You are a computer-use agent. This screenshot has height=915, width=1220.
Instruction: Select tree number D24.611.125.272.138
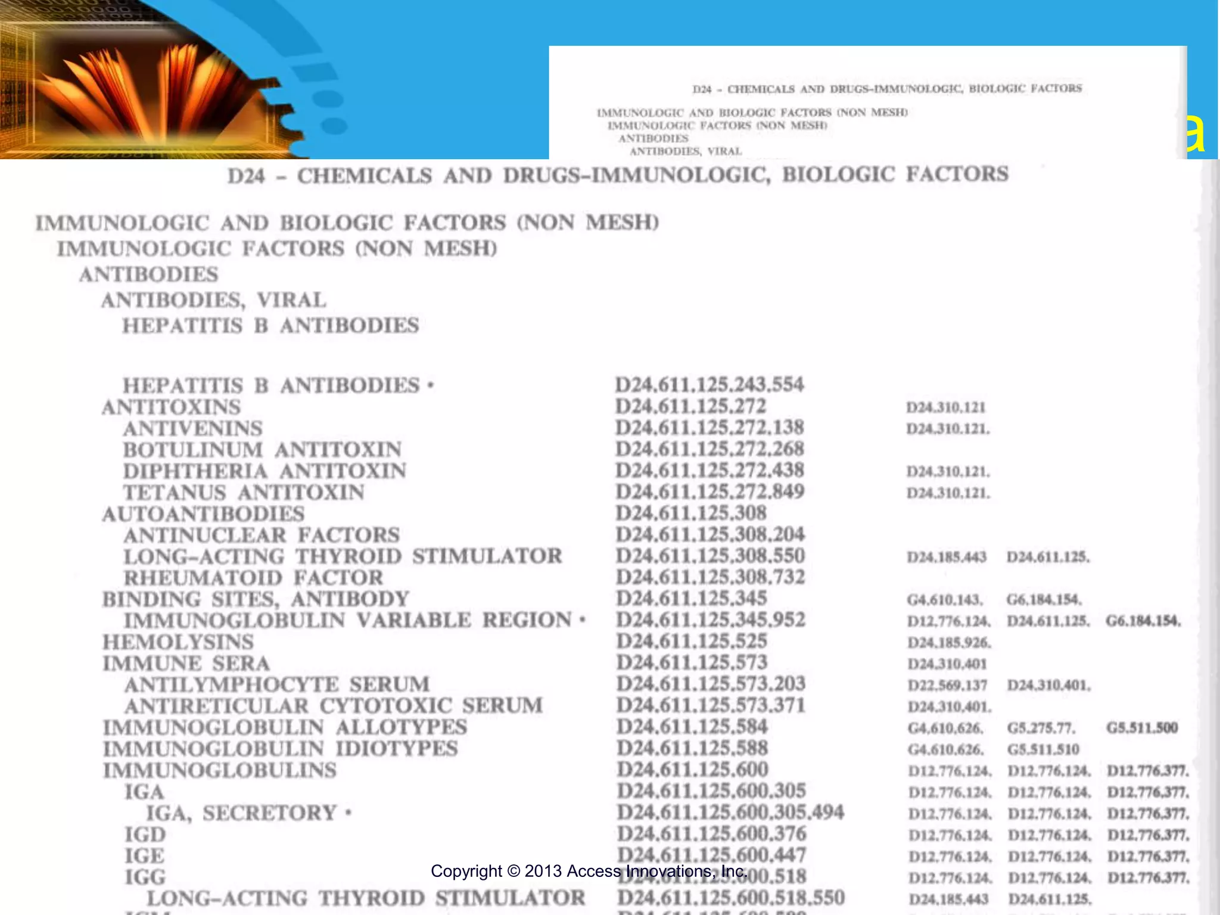pyautogui.click(x=709, y=428)
